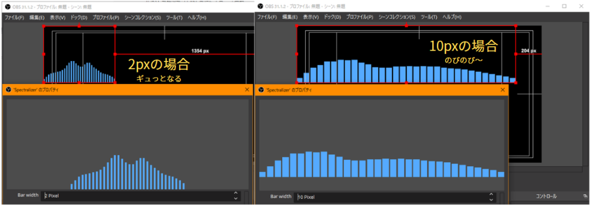
Task: Click OBS logo icon in right window title bar
Action: [x=261, y=6]
